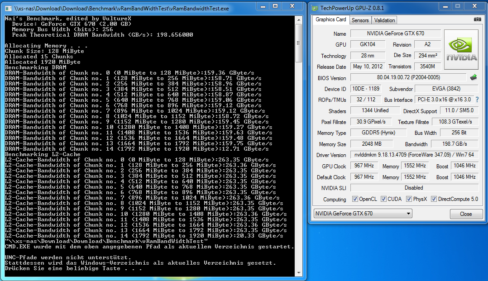Viewport: 488px width, 281px height.
Task: Click the GPU Clock field 967 MHz
Action: click(x=364, y=166)
